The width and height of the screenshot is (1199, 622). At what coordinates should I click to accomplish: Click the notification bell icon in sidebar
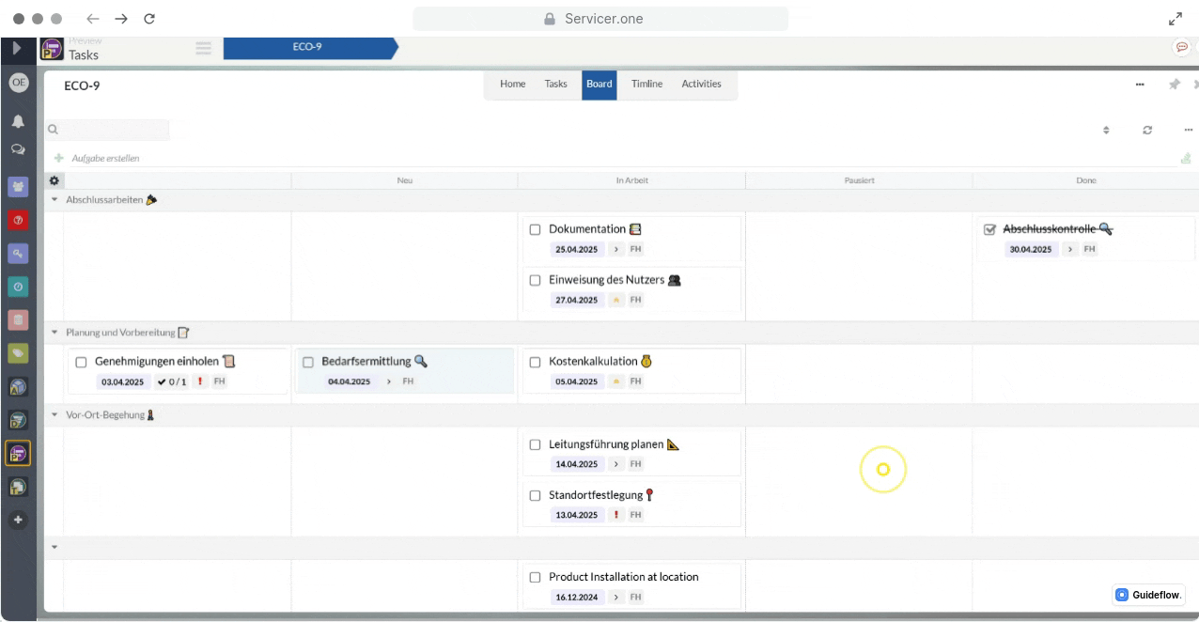tap(18, 121)
